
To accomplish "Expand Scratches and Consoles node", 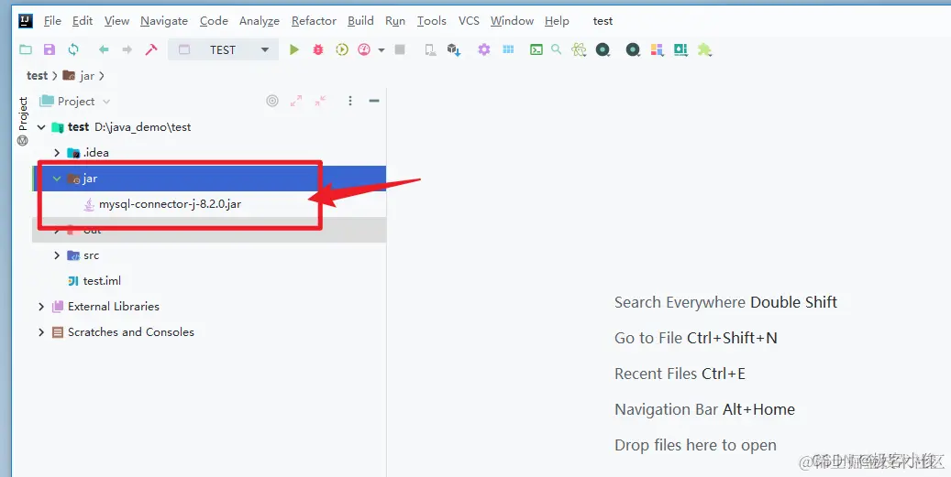I will (x=41, y=332).
